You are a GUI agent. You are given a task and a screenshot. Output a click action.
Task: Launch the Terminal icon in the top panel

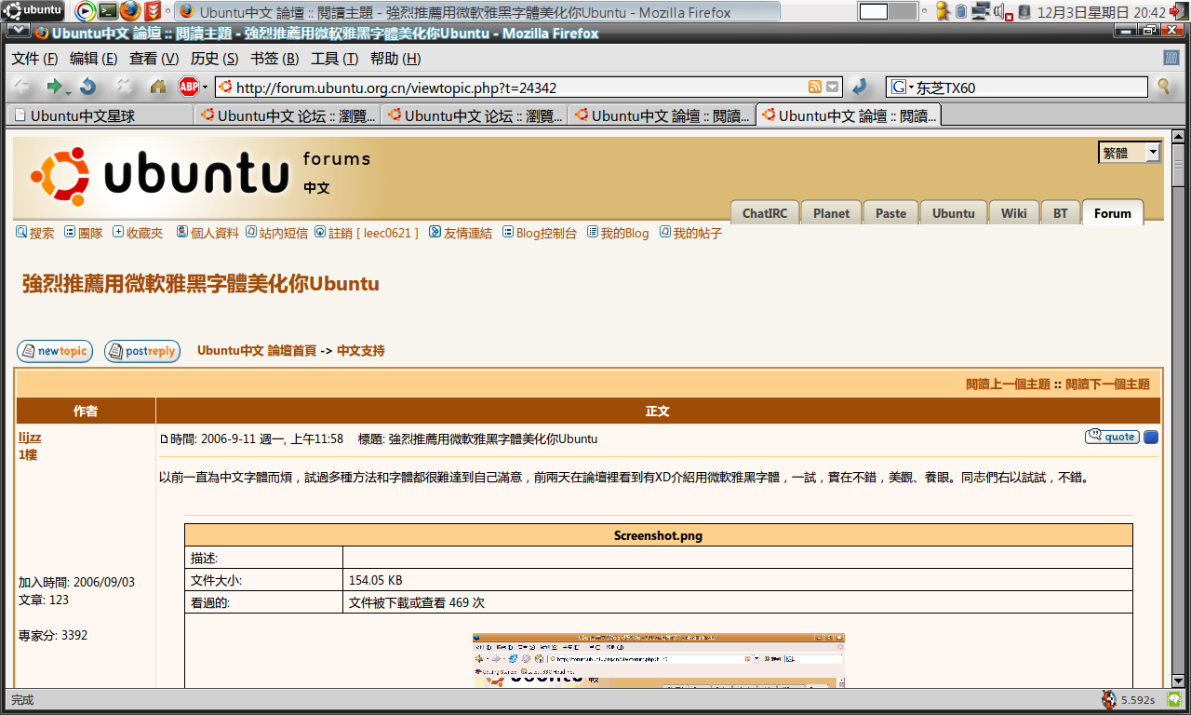[108, 11]
